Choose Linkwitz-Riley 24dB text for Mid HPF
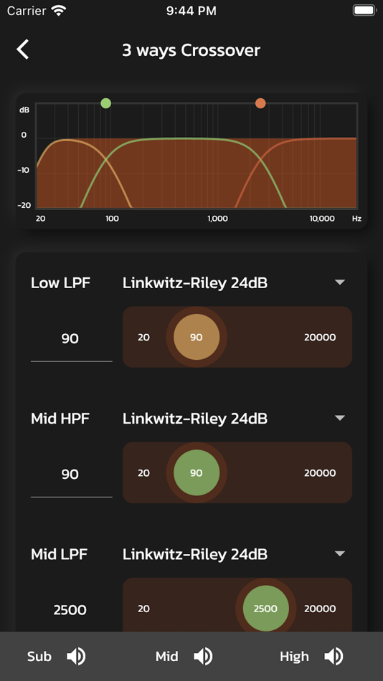Screen dimensions: 383x681 195,418
